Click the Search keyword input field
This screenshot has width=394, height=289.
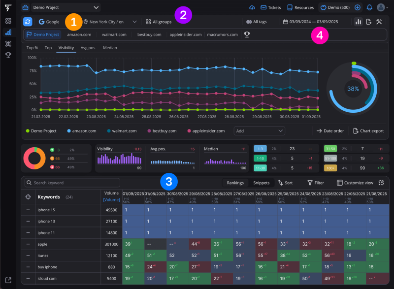[x=72, y=183]
